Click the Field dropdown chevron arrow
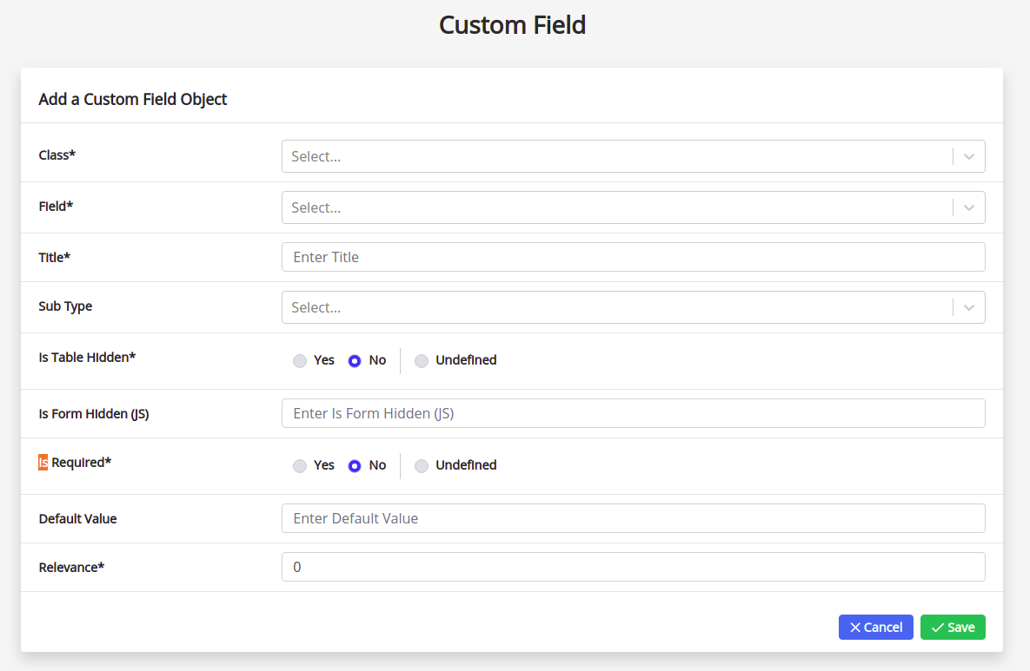Image resolution: width=1030 pixels, height=671 pixels. click(969, 208)
